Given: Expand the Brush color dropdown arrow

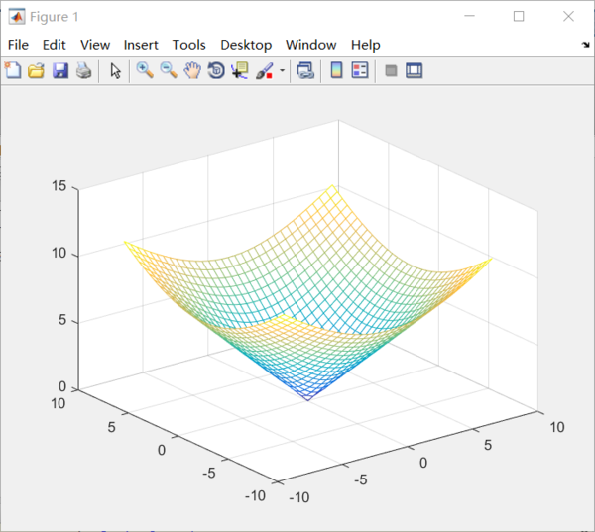Looking at the screenshot, I should (282, 71).
